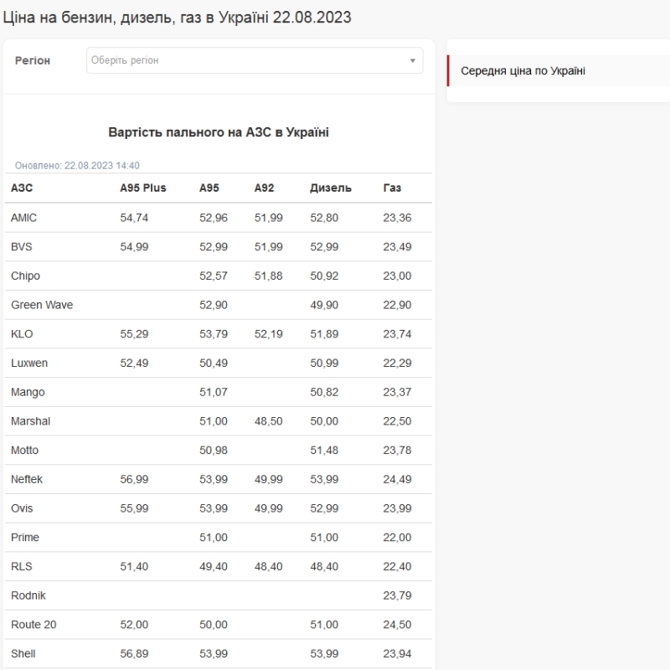Click RLS A95 Plus price 51,40

click(134, 567)
